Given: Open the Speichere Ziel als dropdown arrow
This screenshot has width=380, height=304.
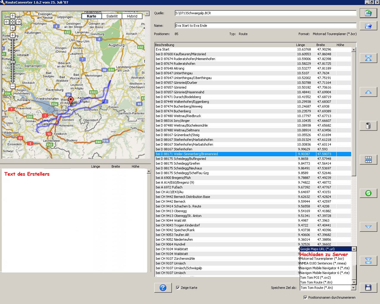Looking at the screenshot, I should (x=354, y=288).
